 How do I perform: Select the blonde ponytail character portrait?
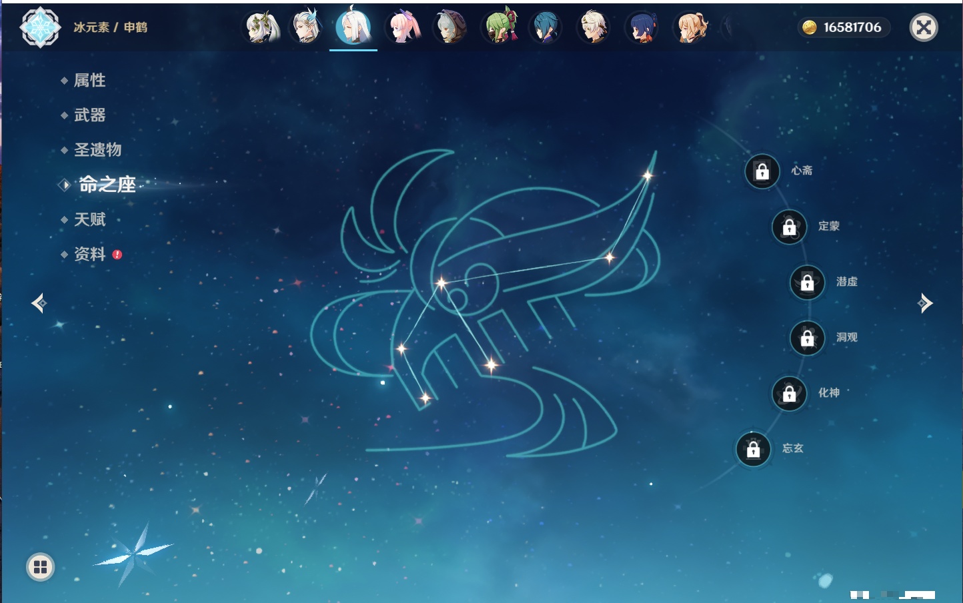[691, 28]
